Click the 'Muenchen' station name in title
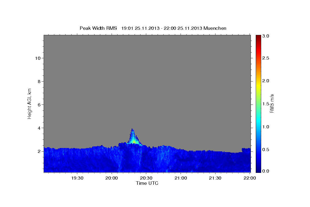The image size is (310, 207). click(x=215, y=28)
